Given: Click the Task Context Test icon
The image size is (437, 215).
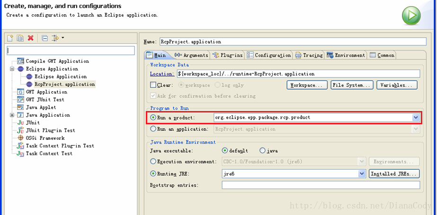Looking at the screenshot, I should point(21,154).
